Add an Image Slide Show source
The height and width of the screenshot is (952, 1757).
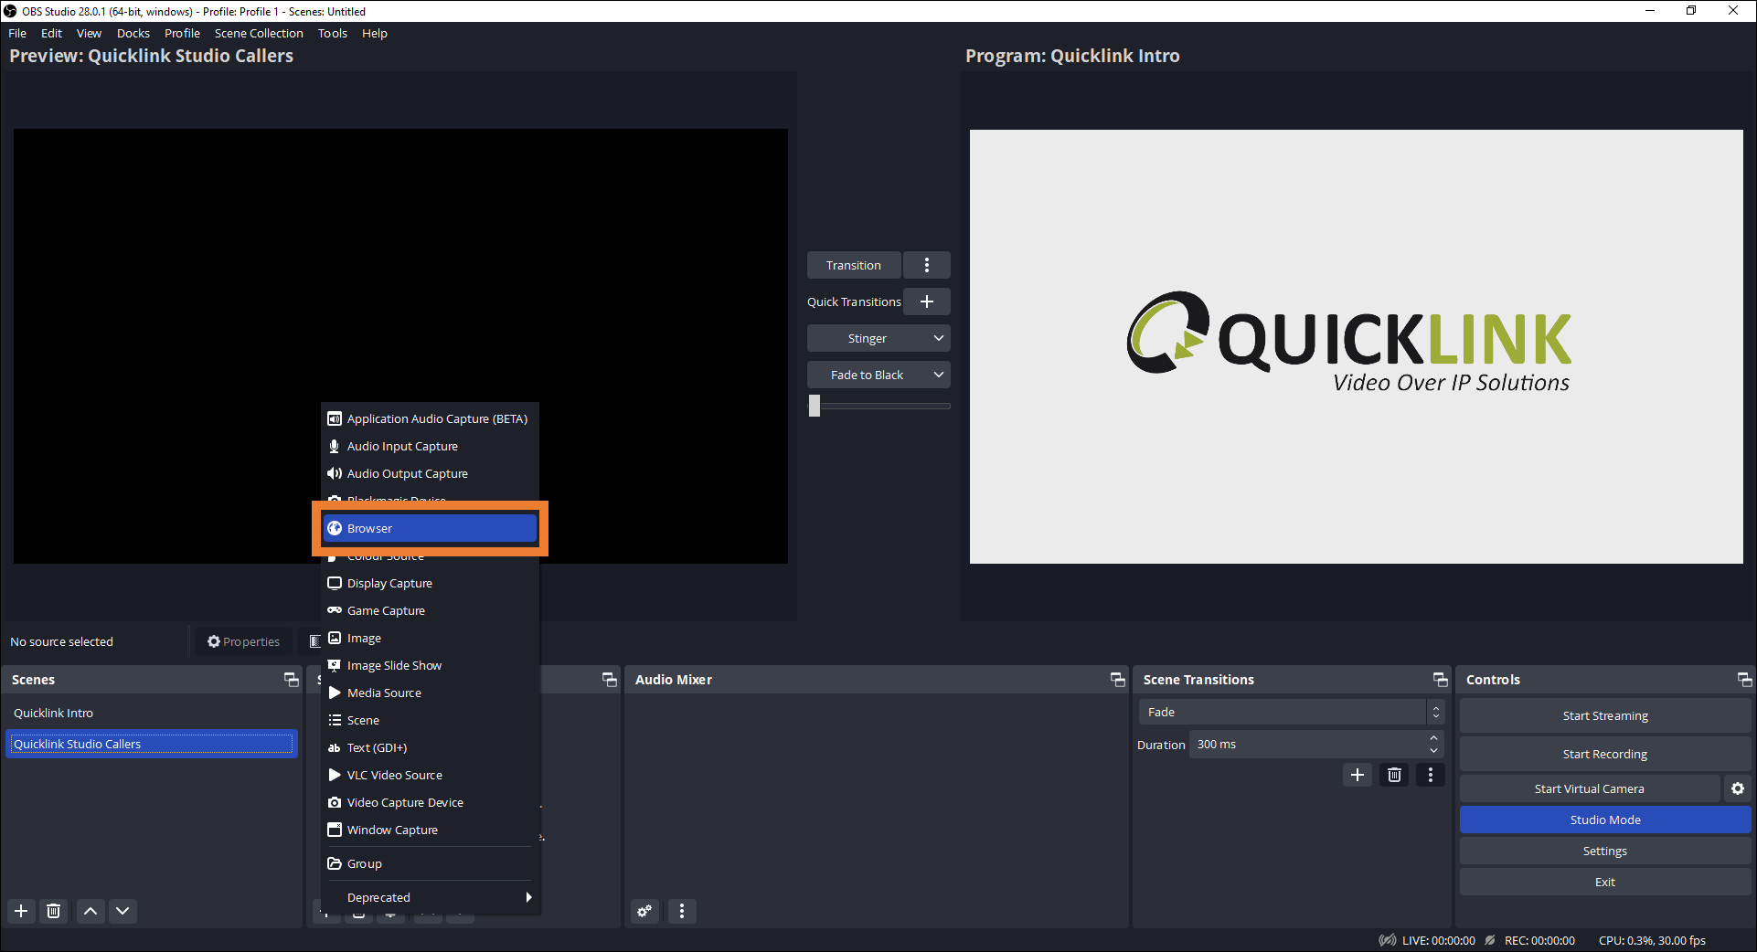coord(430,665)
